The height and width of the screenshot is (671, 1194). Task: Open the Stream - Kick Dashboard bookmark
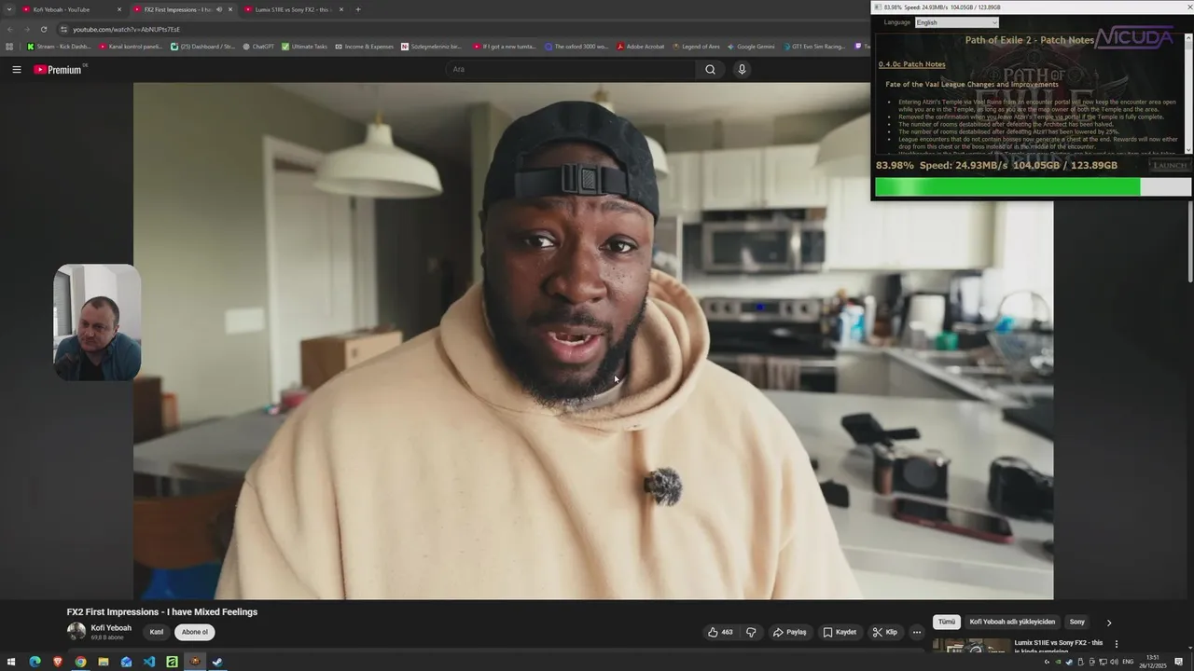point(60,47)
